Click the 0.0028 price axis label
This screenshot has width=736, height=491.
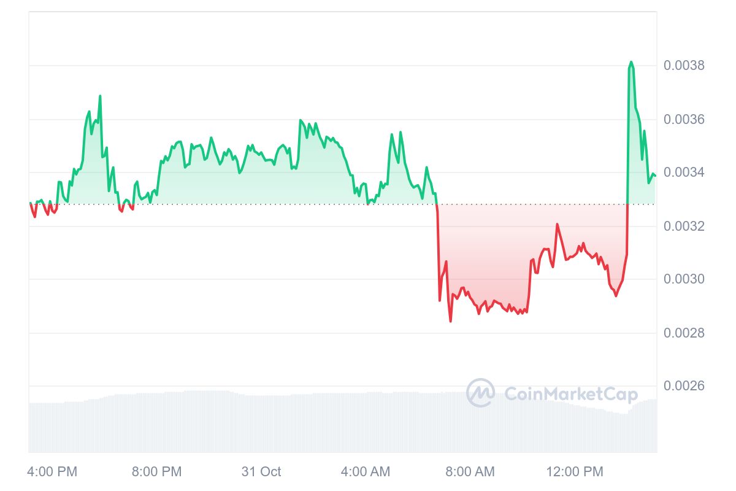tap(684, 333)
